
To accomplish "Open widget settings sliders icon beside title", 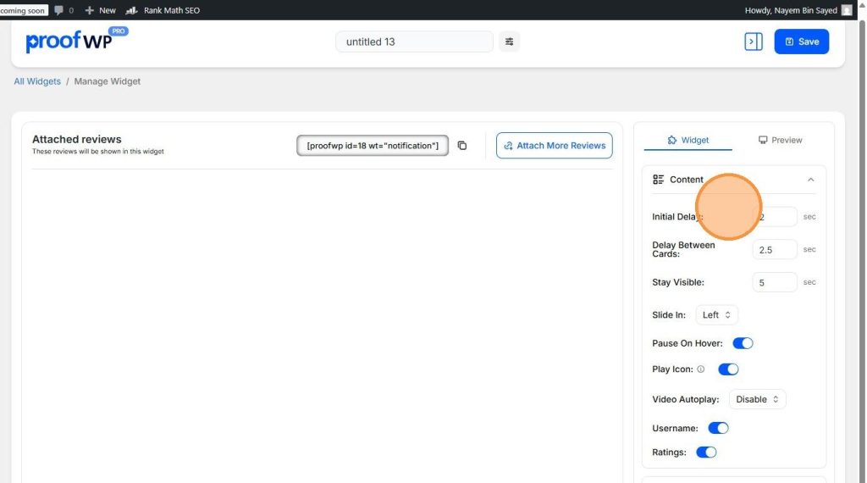I will pos(509,42).
